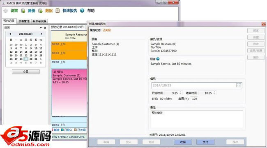Click Permit: 1234567890 text

click(x=163, y=51)
